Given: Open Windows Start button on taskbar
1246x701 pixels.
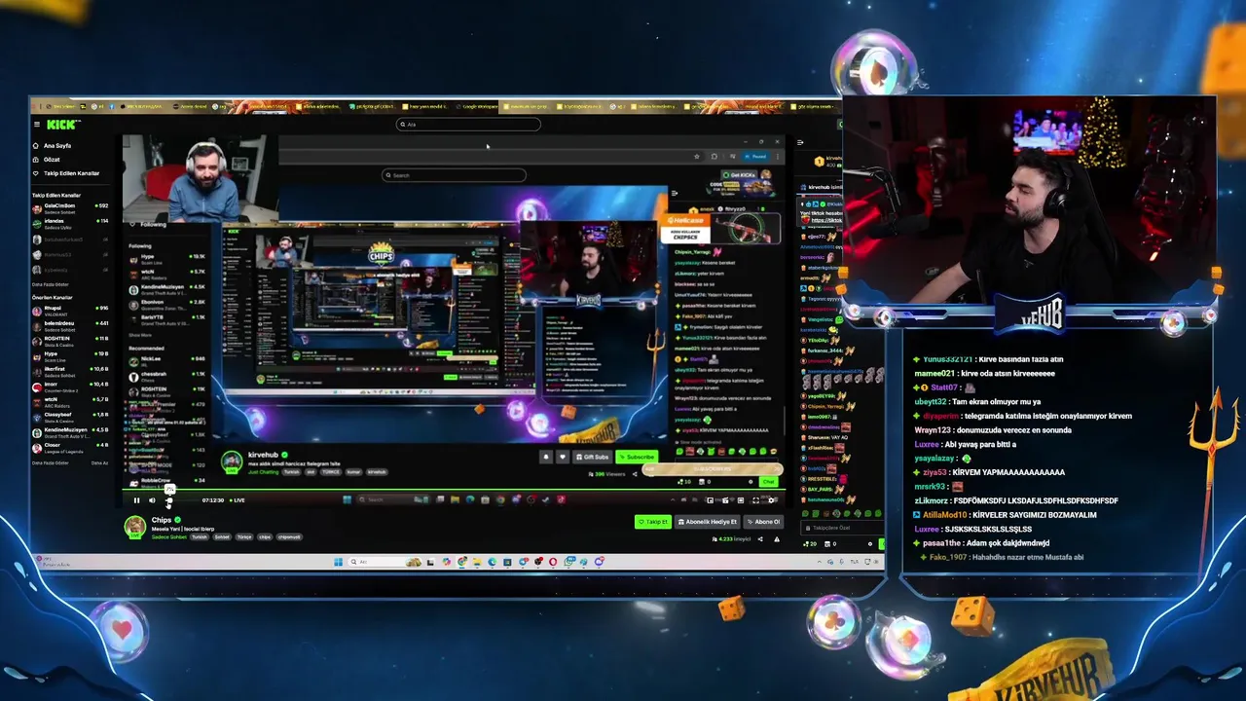Looking at the screenshot, I should [339, 562].
